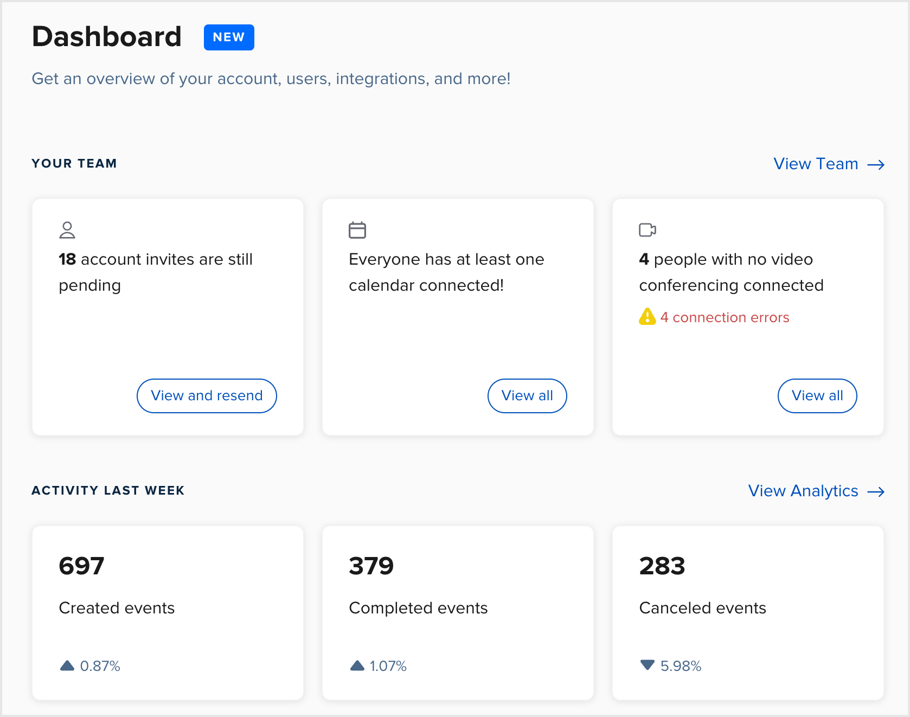Click the upward triangle beside 0.87%
910x717 pixels.
point(67,666)
